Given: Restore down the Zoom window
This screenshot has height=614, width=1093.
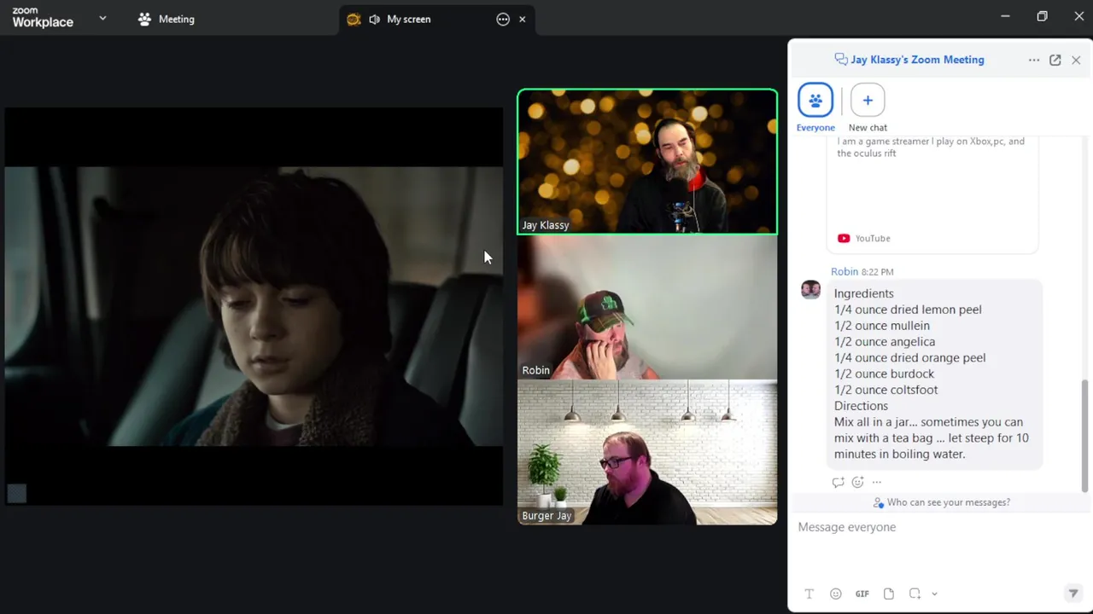Looking at the screenshot, I should pyautogui.click(x=1042, y=16).
